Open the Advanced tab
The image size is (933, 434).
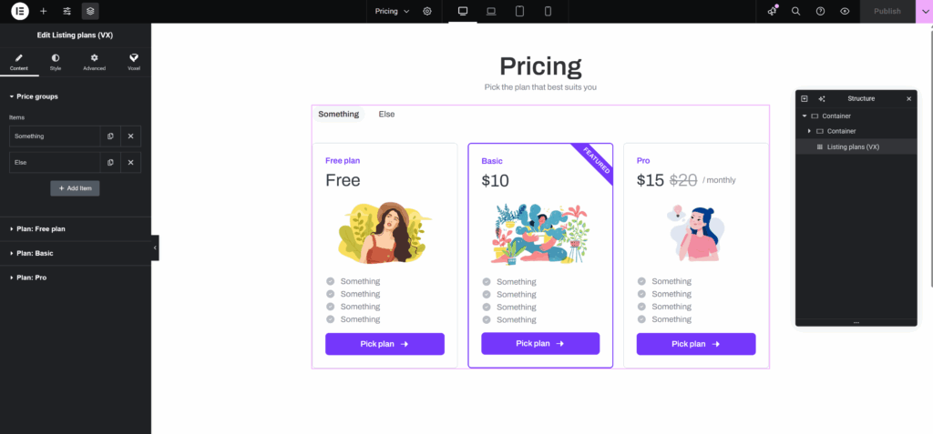coord(94,62)
